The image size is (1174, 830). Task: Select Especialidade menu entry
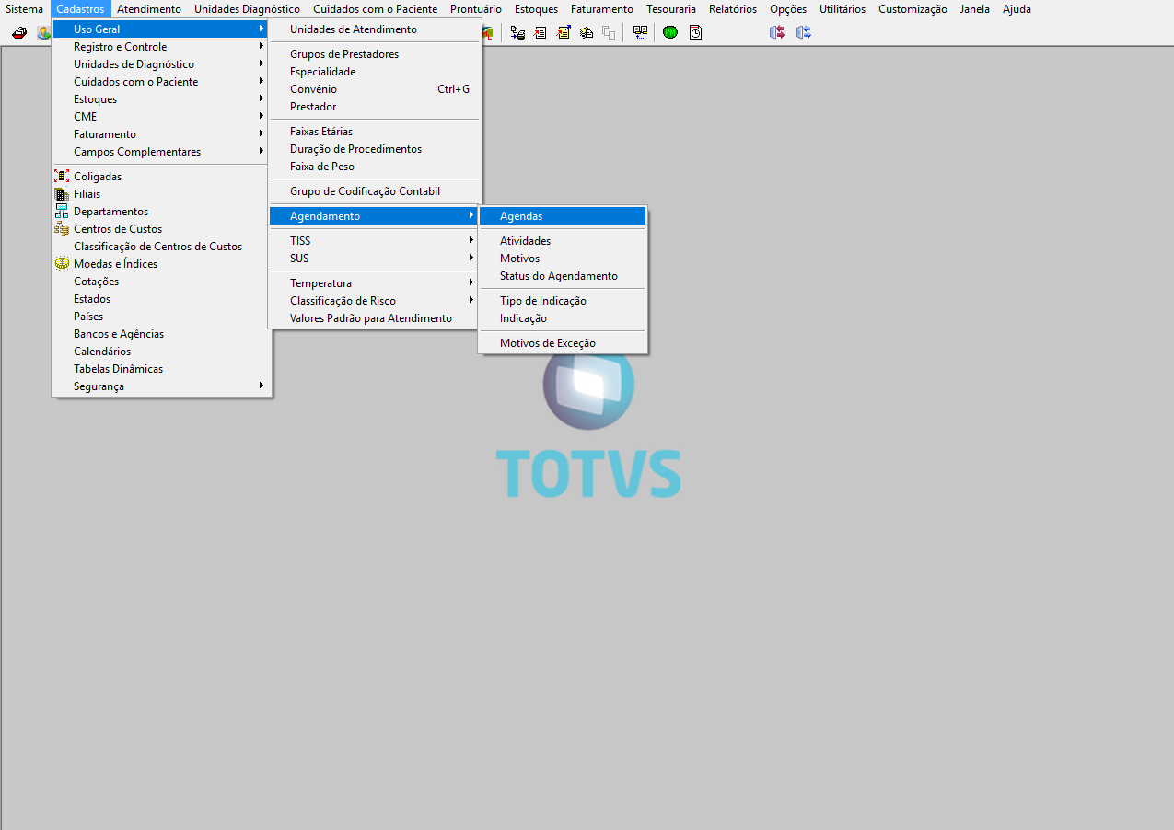[373, 72]
